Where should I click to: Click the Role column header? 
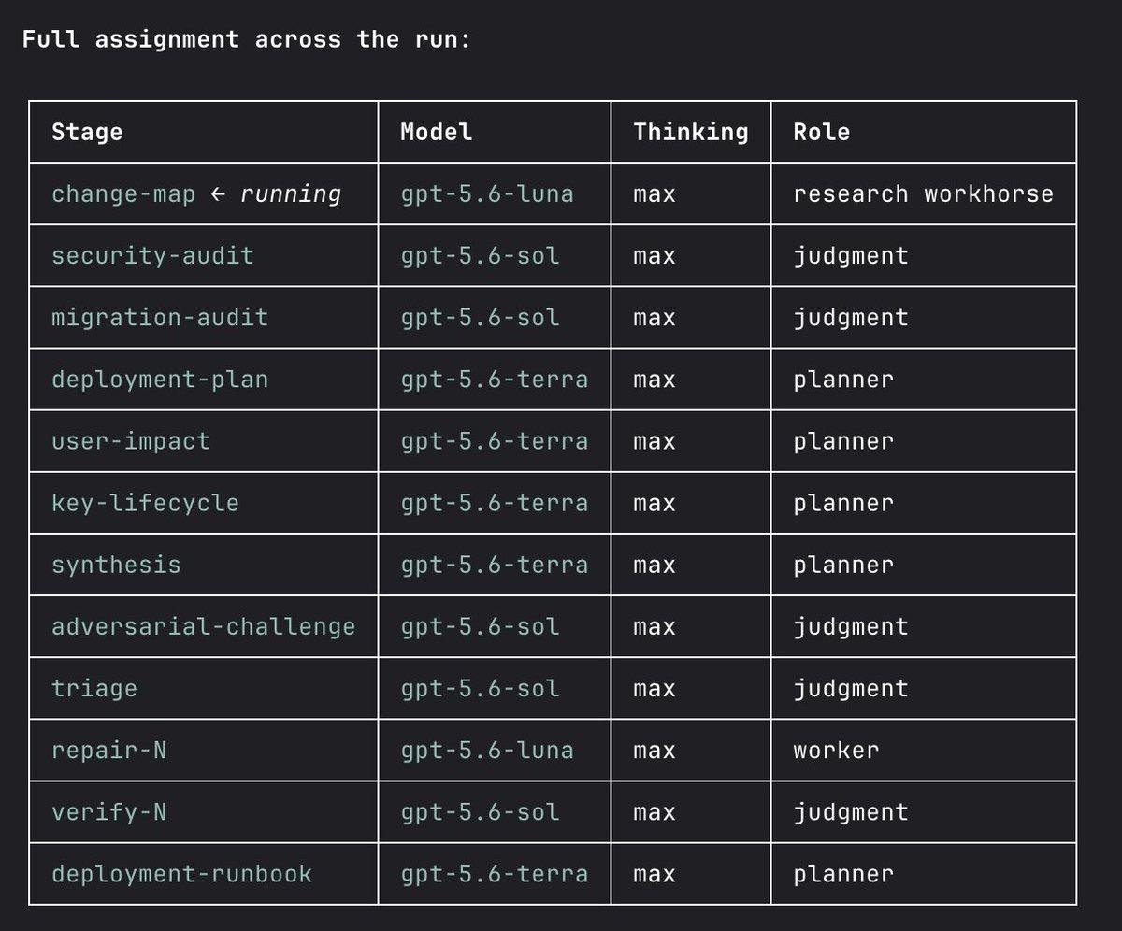(x=822, y=132)
